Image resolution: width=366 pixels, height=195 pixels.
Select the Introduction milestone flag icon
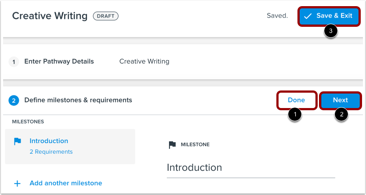18,141
